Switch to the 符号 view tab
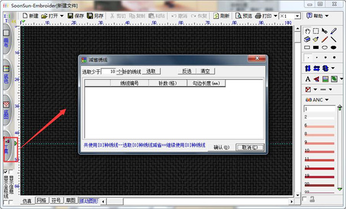Screen dimensions: 346x209 (x=56, y=200)
